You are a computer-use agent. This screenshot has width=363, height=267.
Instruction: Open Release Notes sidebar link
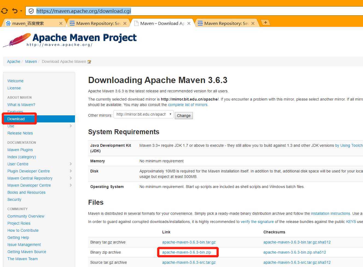coord(20,133)
